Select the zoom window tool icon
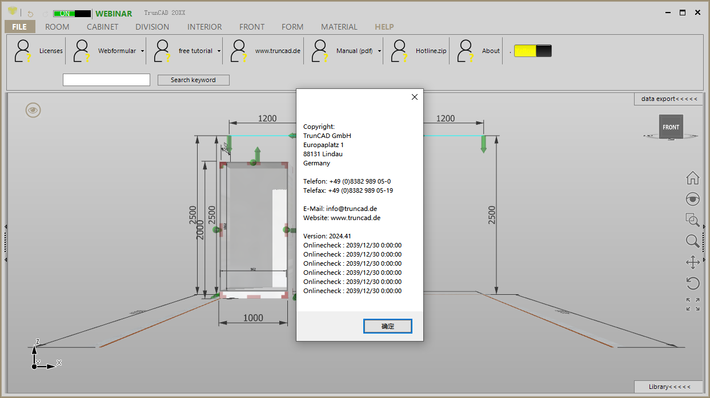Screen dimensions: 710x398 [x=693, y=220]
